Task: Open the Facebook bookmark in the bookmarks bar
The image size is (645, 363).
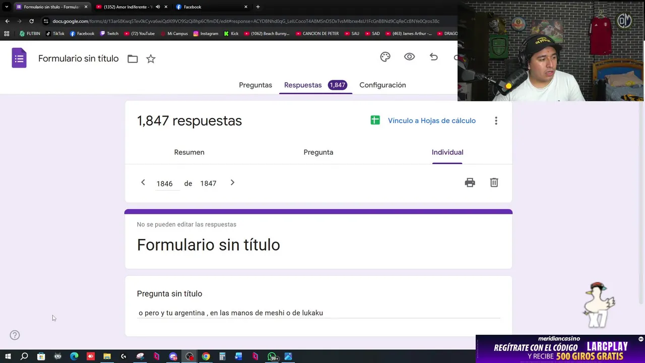Action: click(x=82, y=34)
